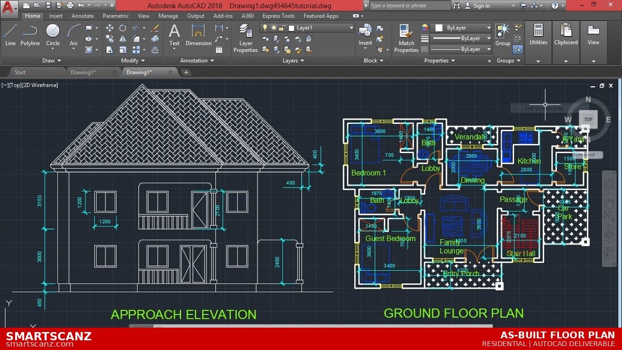The width and height of the screenshot is (622, 350).
Task: Toggle the layer freeze sun icon
Action: 273,28
